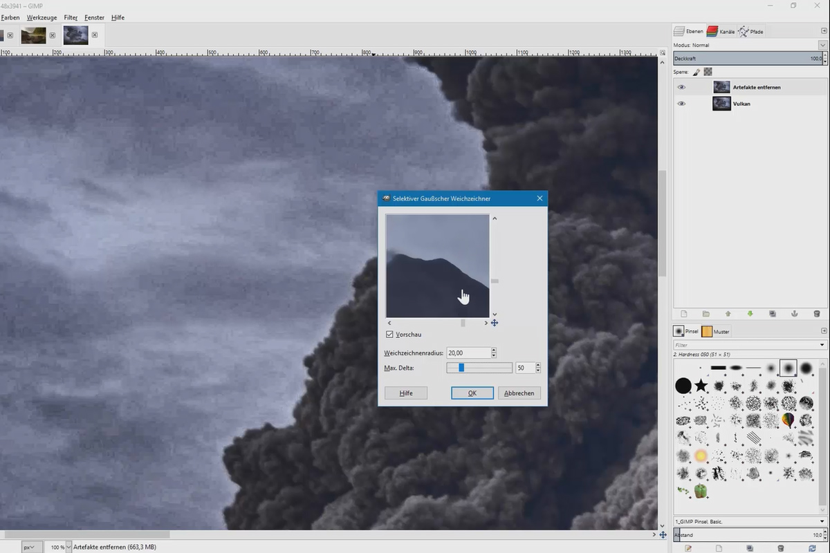The width and height of the screenshot is (830, 553).
Task: Create a new layer group folder
Action: pos(705,314)
